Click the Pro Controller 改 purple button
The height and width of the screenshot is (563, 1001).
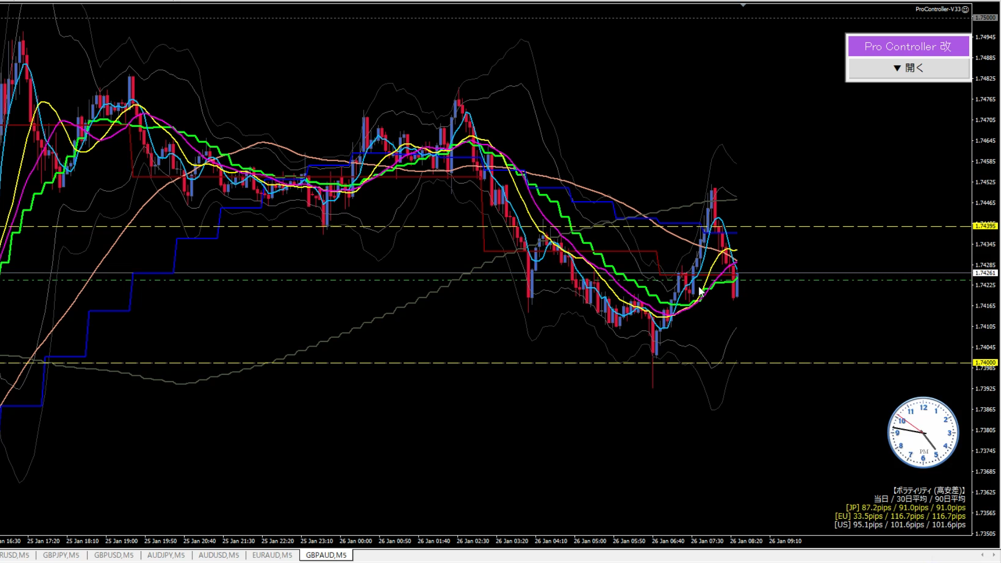908,46
